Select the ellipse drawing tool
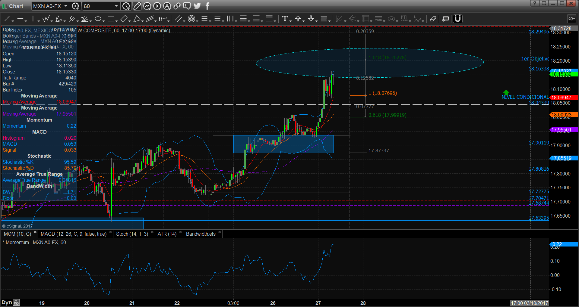 tap(98, 19)
